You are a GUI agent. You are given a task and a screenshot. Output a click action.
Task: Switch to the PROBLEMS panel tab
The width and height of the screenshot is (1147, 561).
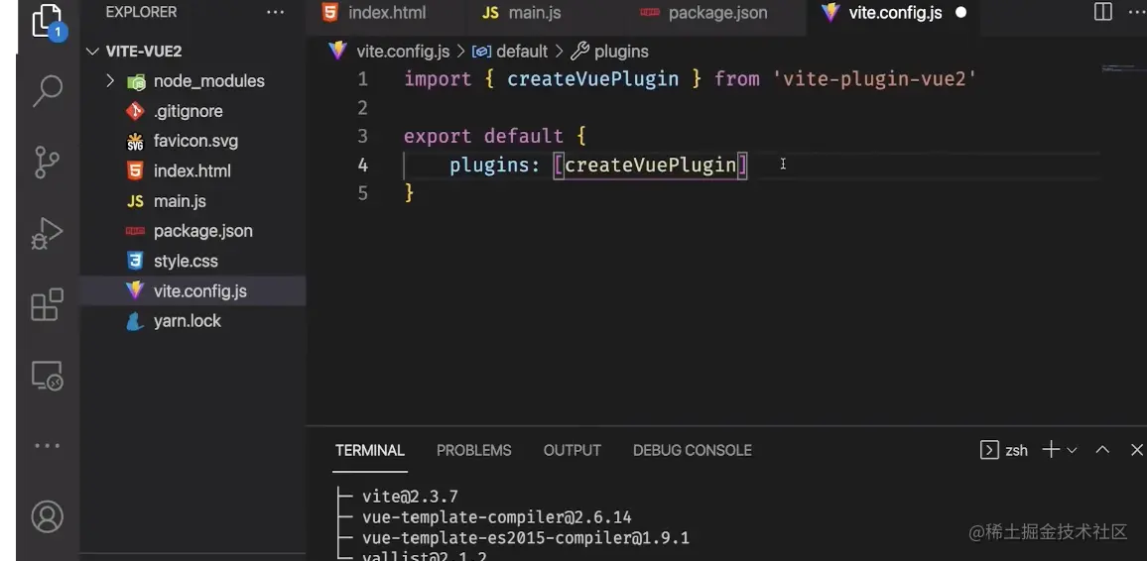[x=474, y=450]
